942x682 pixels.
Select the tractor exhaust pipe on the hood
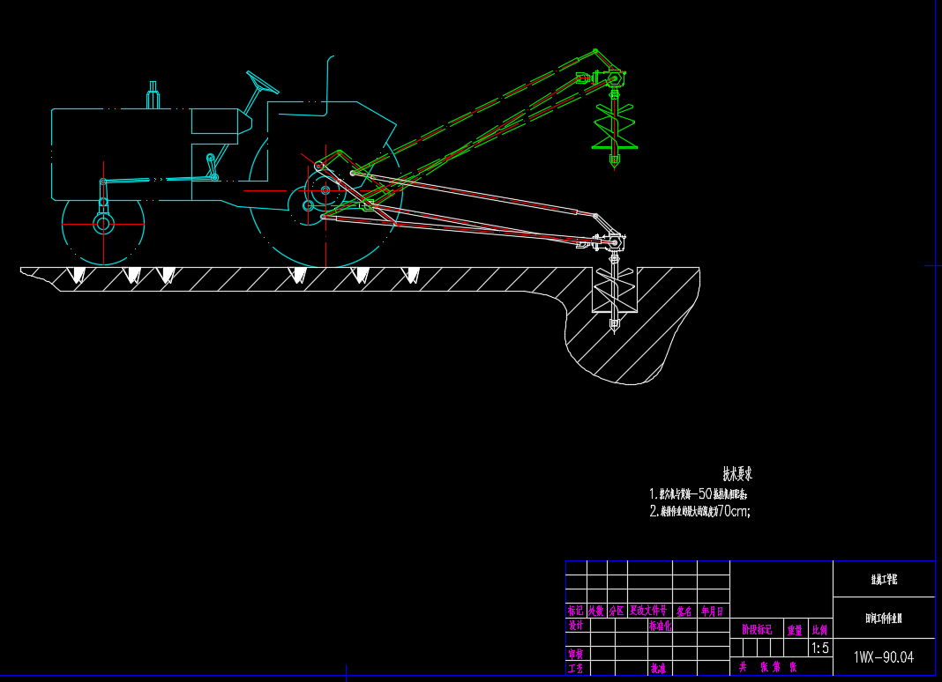tap(153, 95)
